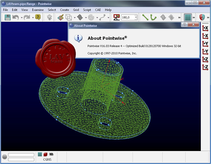Close the About Pointwise dialog

(193, 24)
